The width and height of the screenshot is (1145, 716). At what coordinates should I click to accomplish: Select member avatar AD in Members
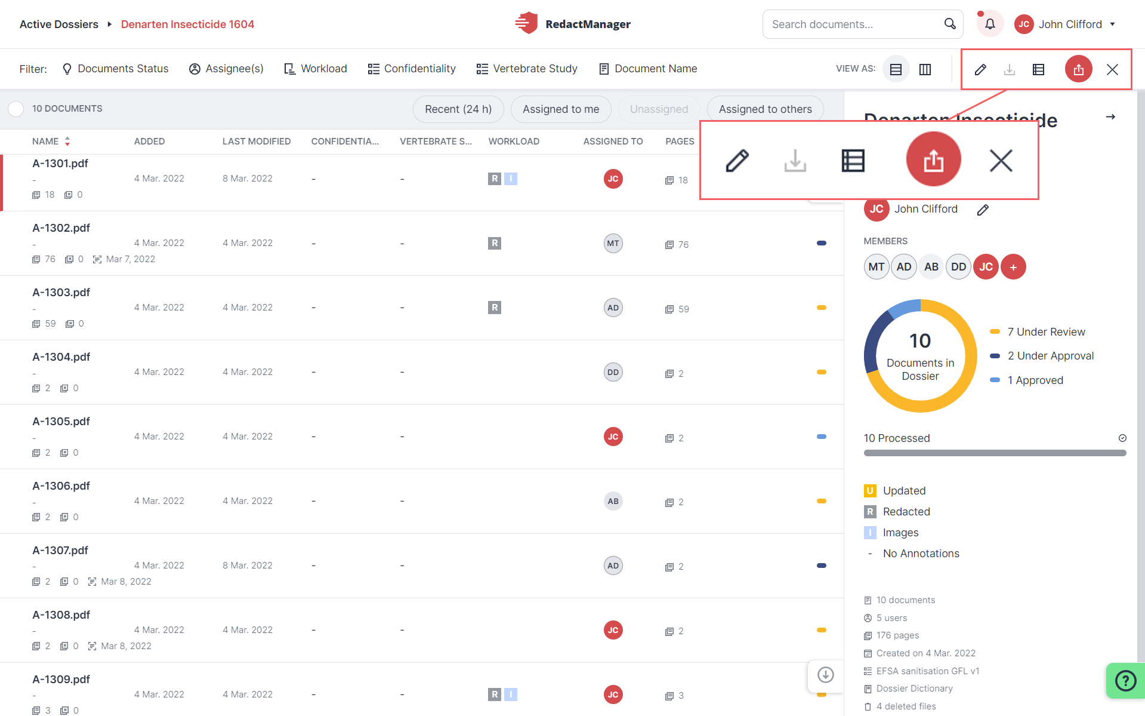coord(903,267)
